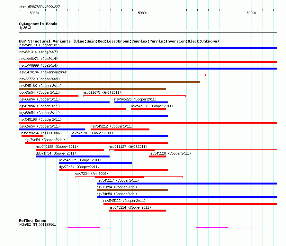Click the nsv159264 (Mills2006) label
The height and width of the screenshot is (246, 286).
coord(41,133)
